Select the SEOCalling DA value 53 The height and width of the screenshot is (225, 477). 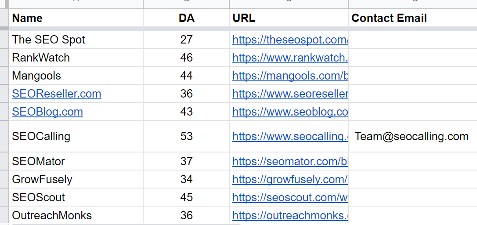(186, 136)
